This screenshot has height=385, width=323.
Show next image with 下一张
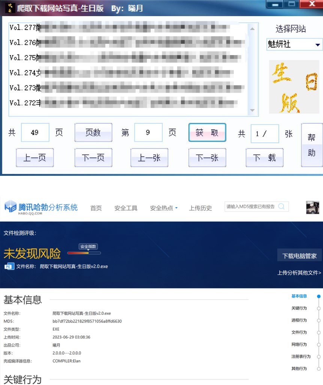point(207,157)
